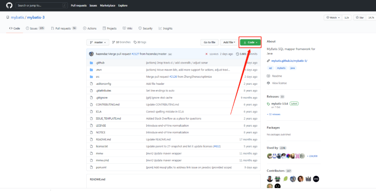
Task: Open the .mvn folder icon
Action: pyautogui.click(x=91, y=70)
